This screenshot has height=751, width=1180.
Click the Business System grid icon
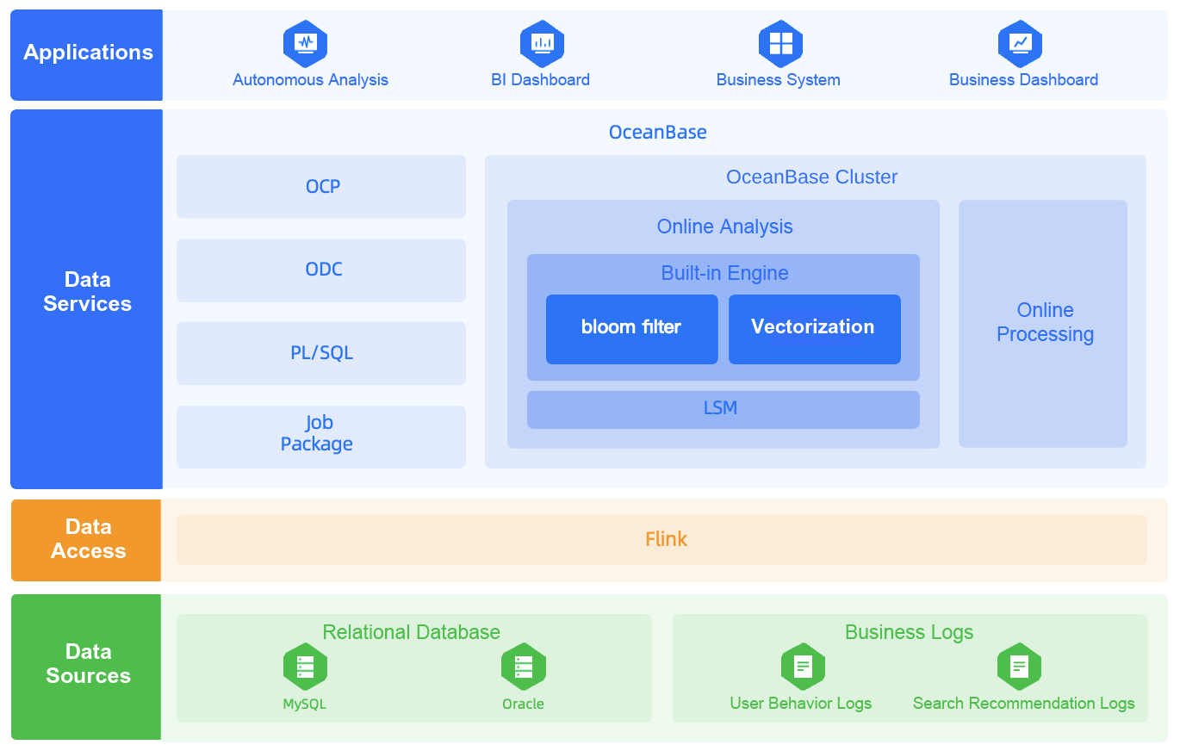pos(780,43)
